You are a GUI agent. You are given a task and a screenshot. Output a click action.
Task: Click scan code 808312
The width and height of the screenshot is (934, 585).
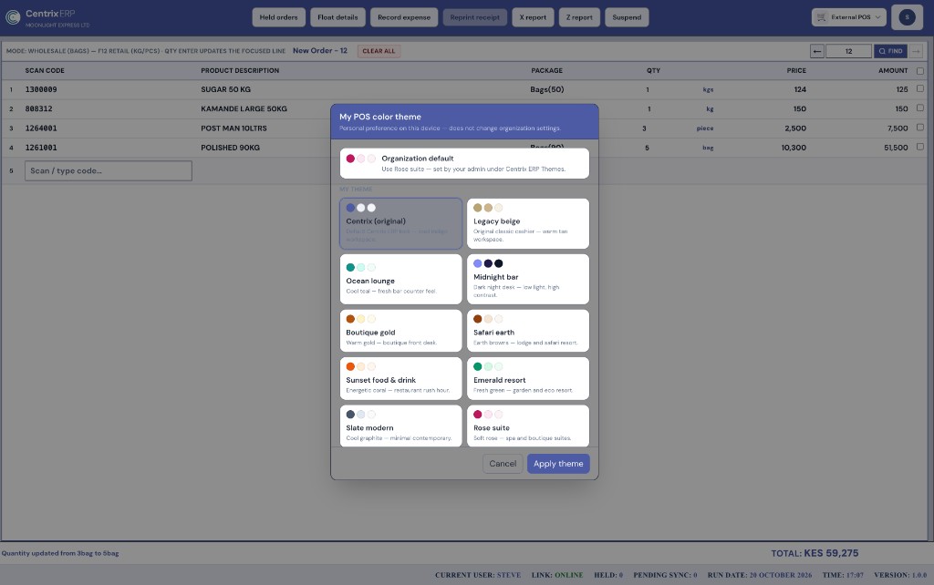point(38,109)
